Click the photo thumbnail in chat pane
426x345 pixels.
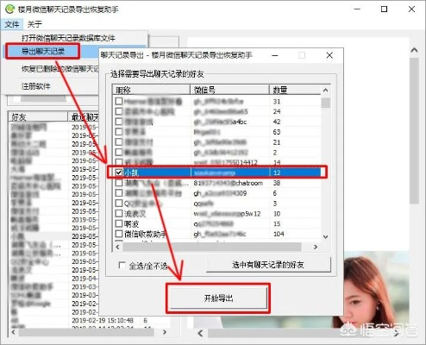[377, 290]
